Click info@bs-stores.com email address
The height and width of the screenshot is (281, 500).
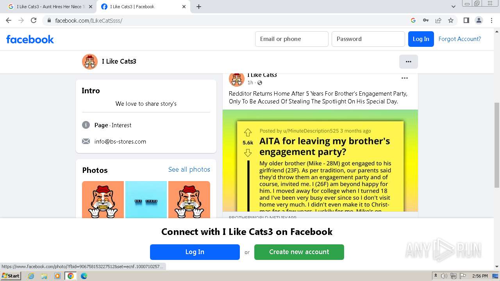point(120,142)
